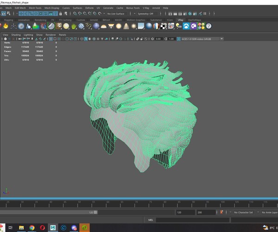Open the V-Ray frame buffer window icon
Screen dimensions: 278x232
tap(171, 26)
